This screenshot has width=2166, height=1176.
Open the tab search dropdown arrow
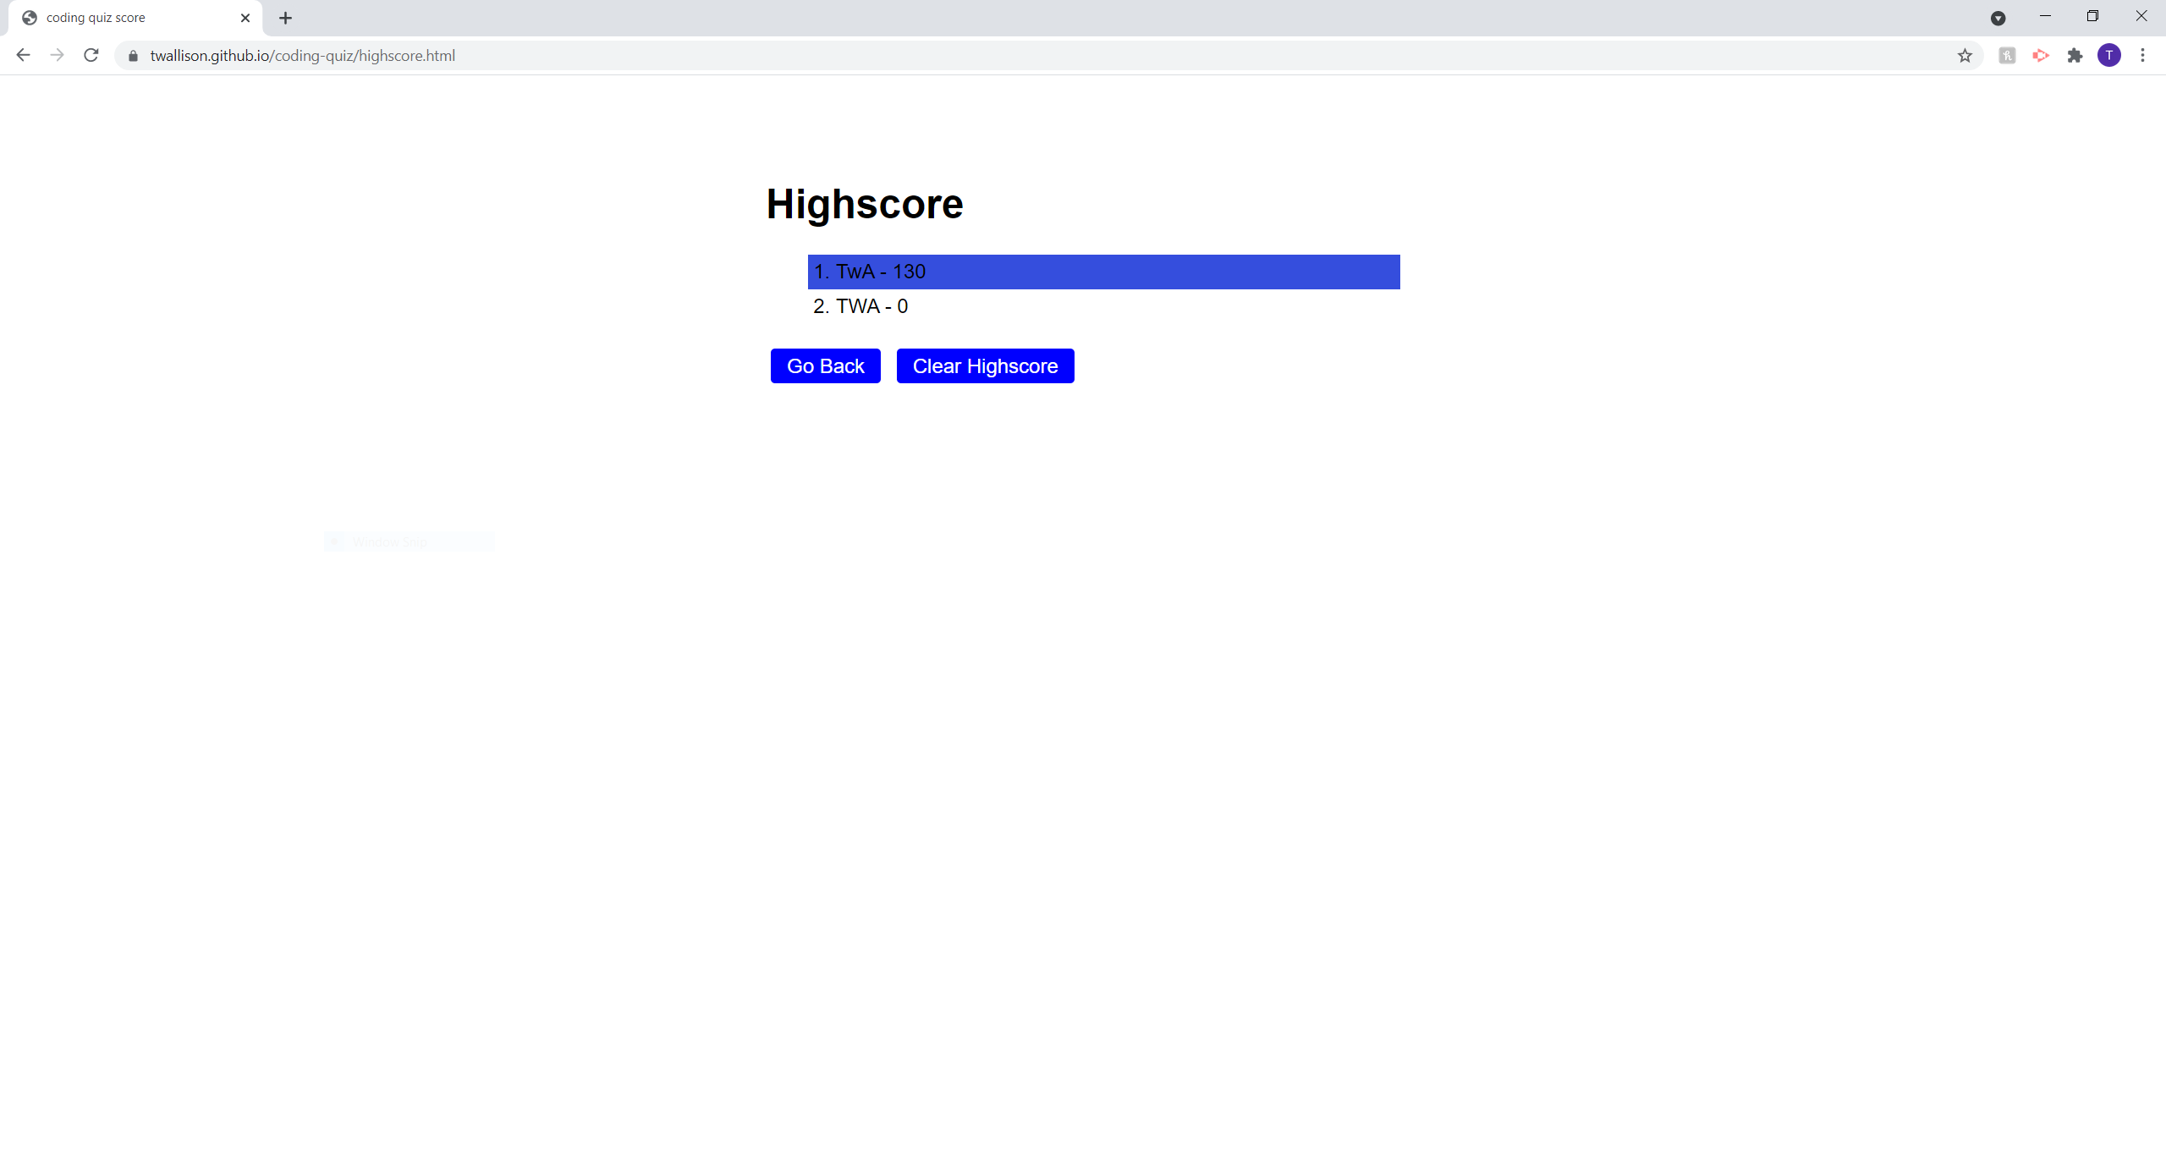pyautogui.click(x=1998, y=18)
